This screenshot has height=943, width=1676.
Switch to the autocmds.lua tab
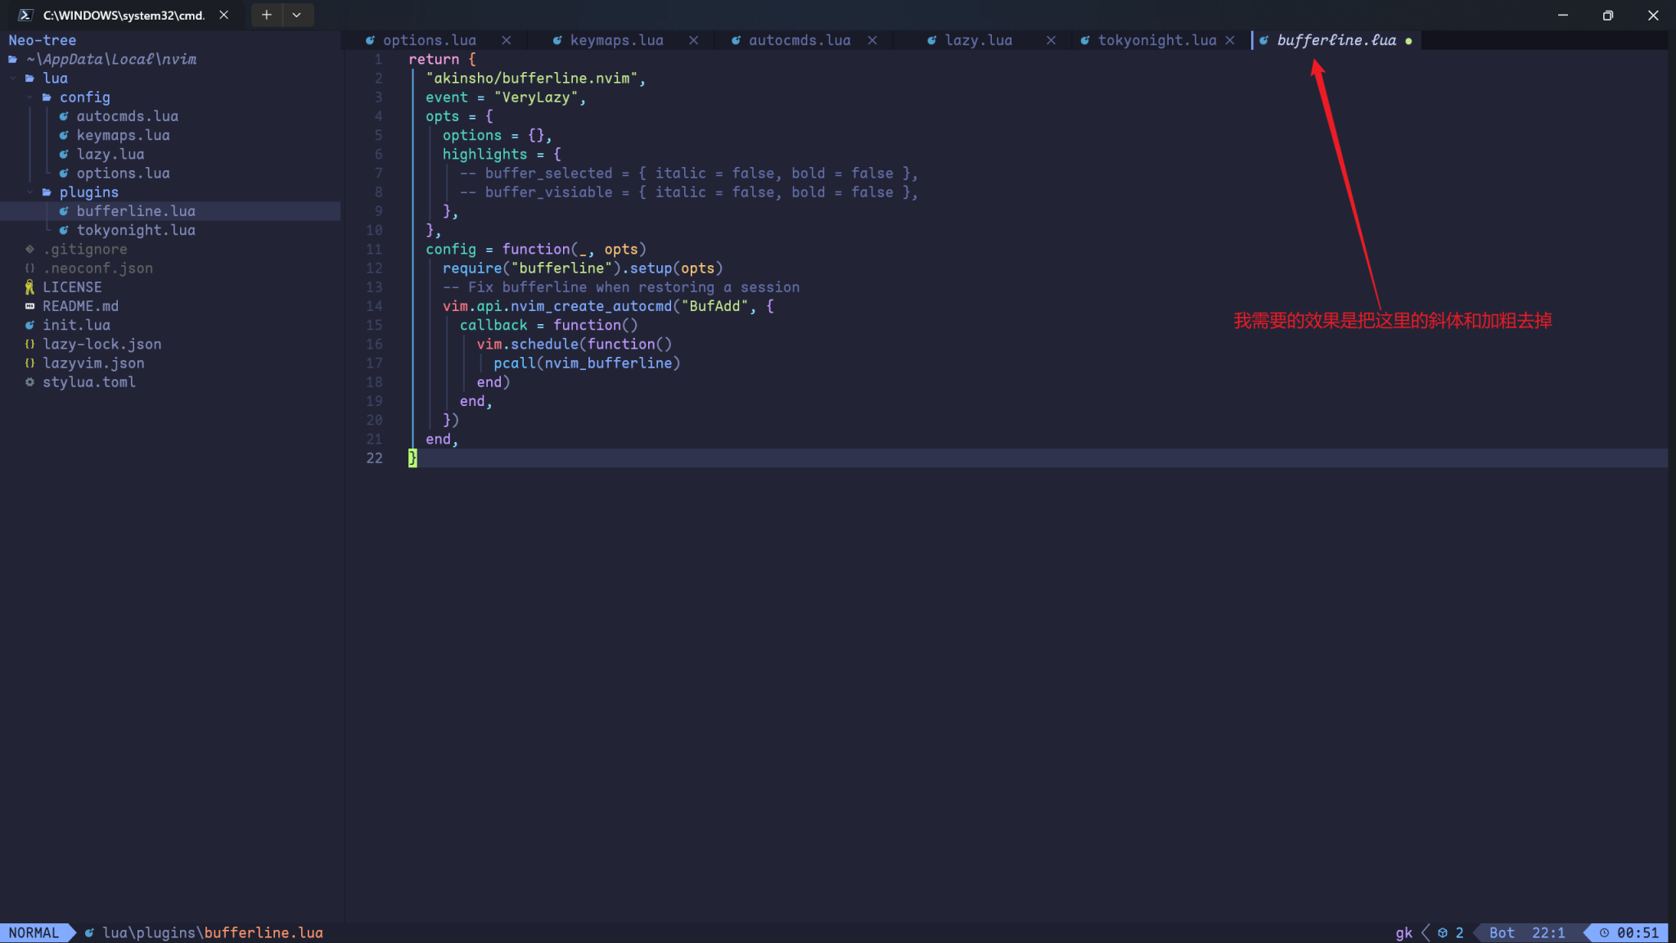pyautogui.click(x=799, y=40)
